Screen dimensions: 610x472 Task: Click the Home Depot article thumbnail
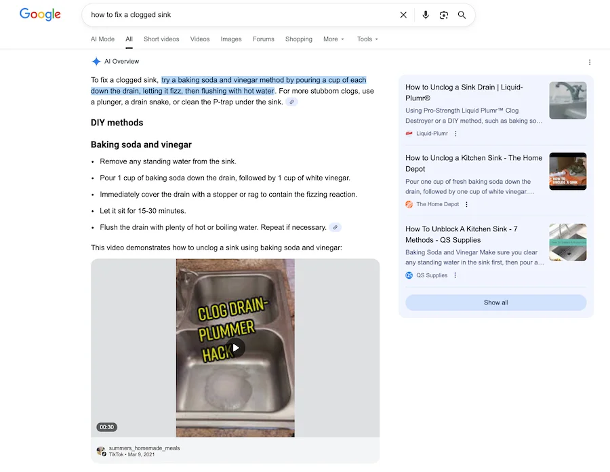(568, 171)
